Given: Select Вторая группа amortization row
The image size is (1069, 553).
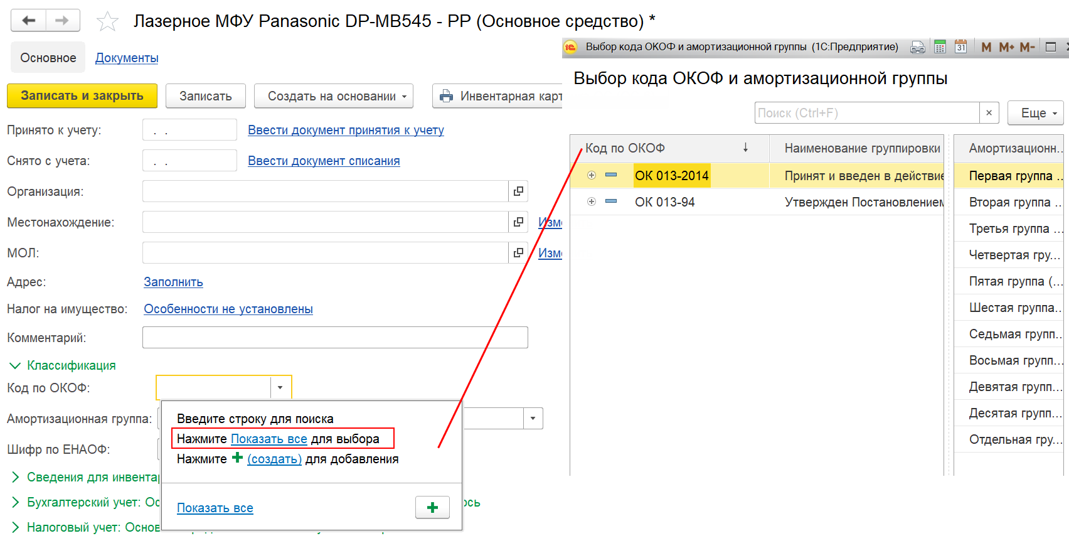Looking at the screenshot, I should click(x=1009, y=202).
